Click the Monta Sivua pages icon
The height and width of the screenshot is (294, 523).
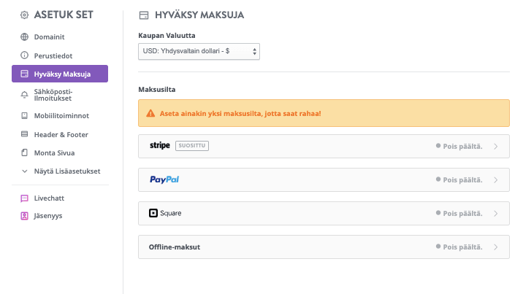(24, 153)
